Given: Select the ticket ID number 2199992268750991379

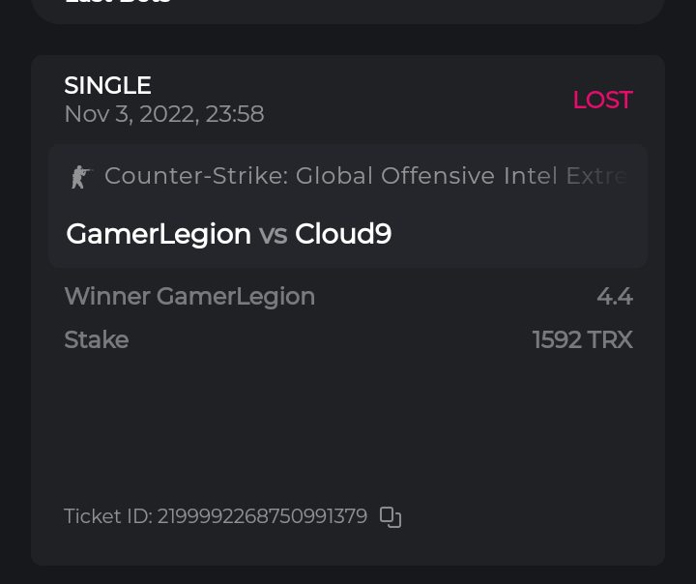Looking at the screenshot, I should pos(262,516).
